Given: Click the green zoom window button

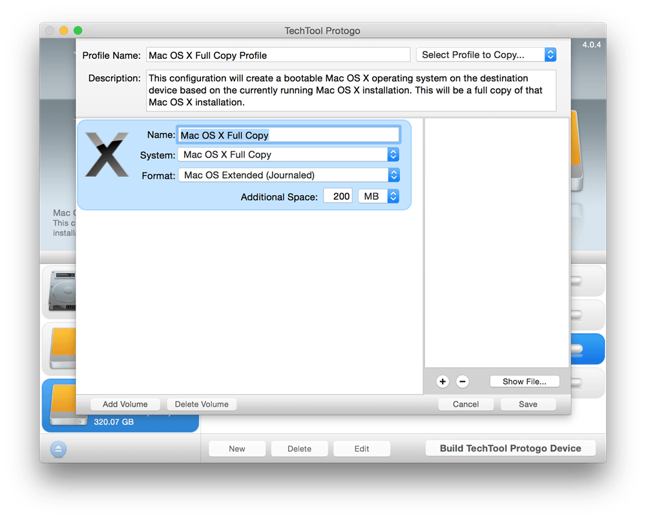Looking at the screenshot, I should (x=78, y=30).
